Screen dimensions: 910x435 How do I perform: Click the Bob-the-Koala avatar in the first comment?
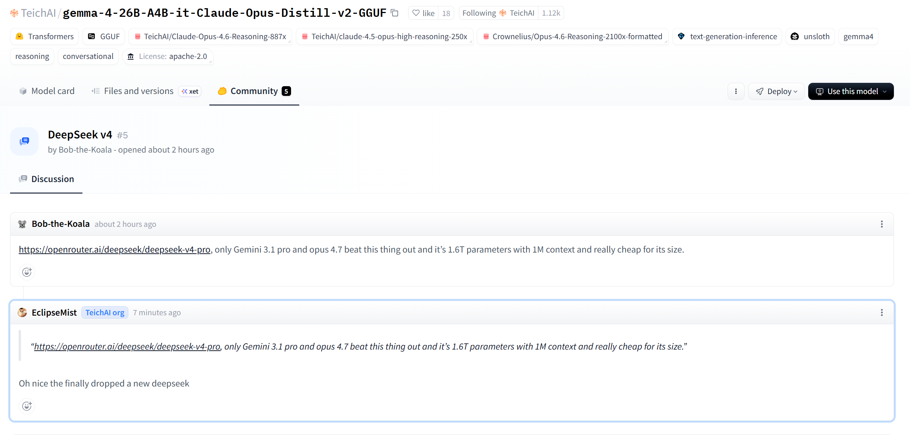(x=22, y=224)
